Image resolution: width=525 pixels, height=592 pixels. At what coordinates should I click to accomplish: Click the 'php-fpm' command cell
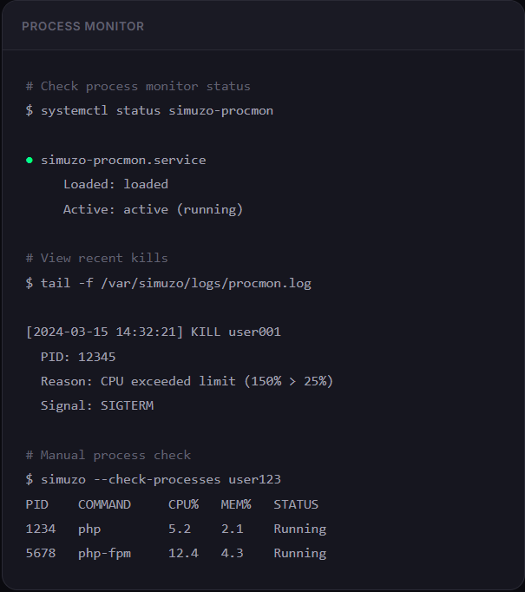point(104,555)
